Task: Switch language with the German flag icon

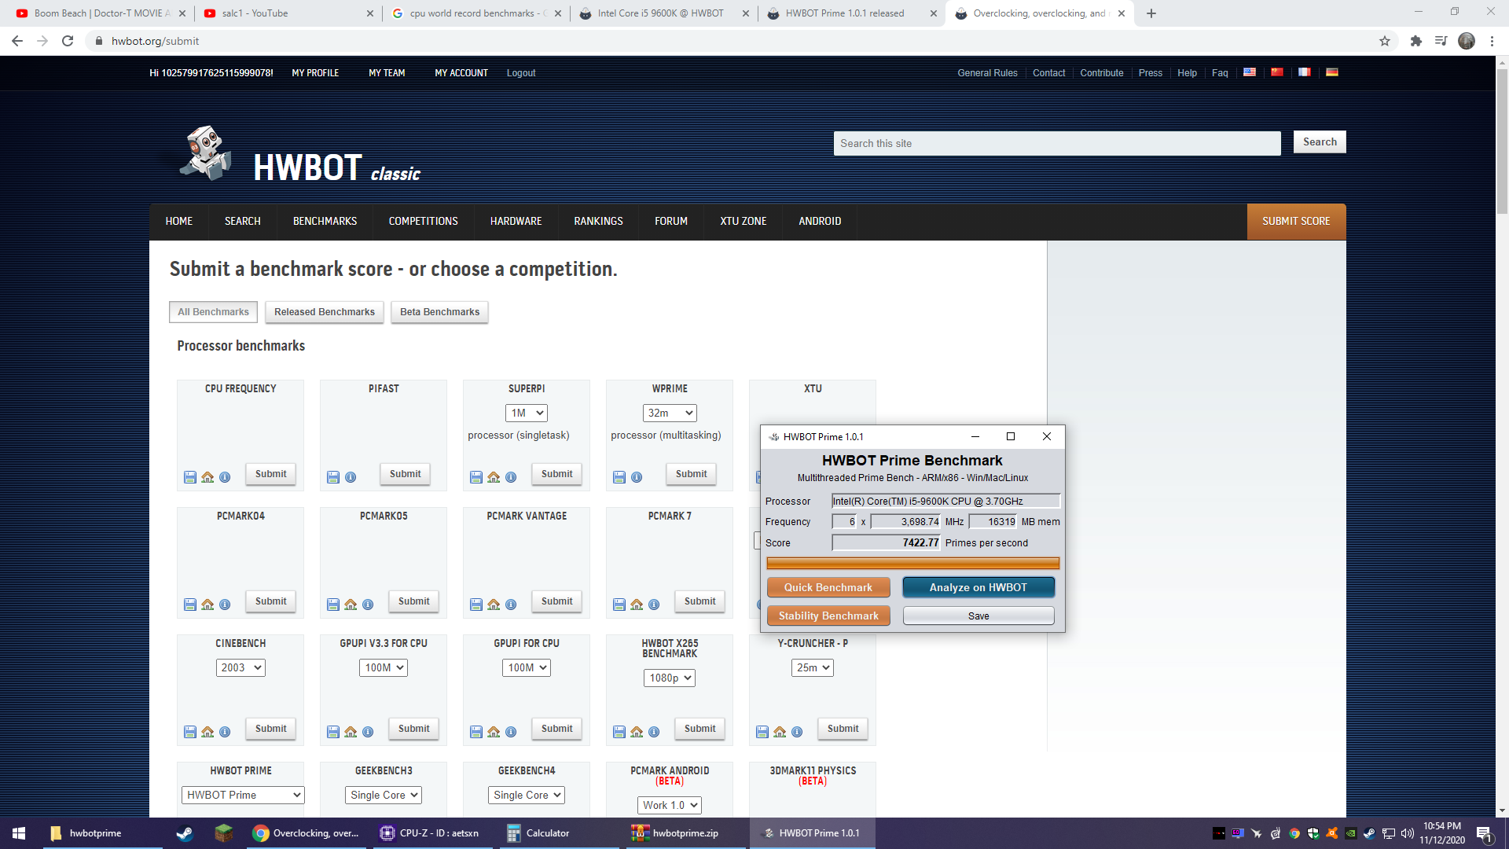Action: (1332, 72)
